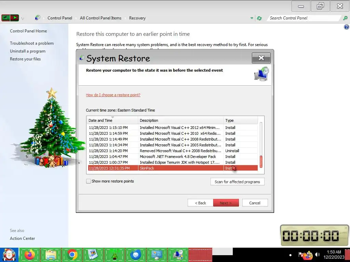The image size is (350, 262).
Task: Enable Show more restore points checkbox
Action: click(89, 181)
